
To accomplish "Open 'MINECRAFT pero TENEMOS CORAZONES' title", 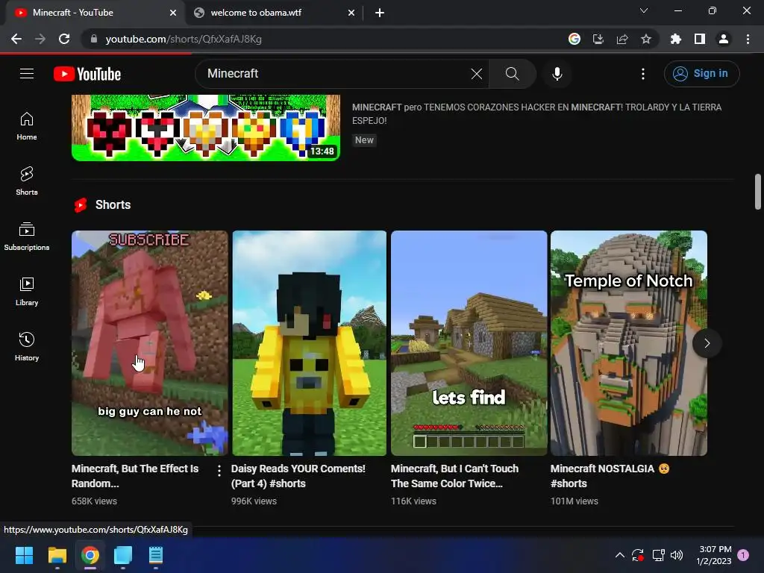I will (537, 114).
